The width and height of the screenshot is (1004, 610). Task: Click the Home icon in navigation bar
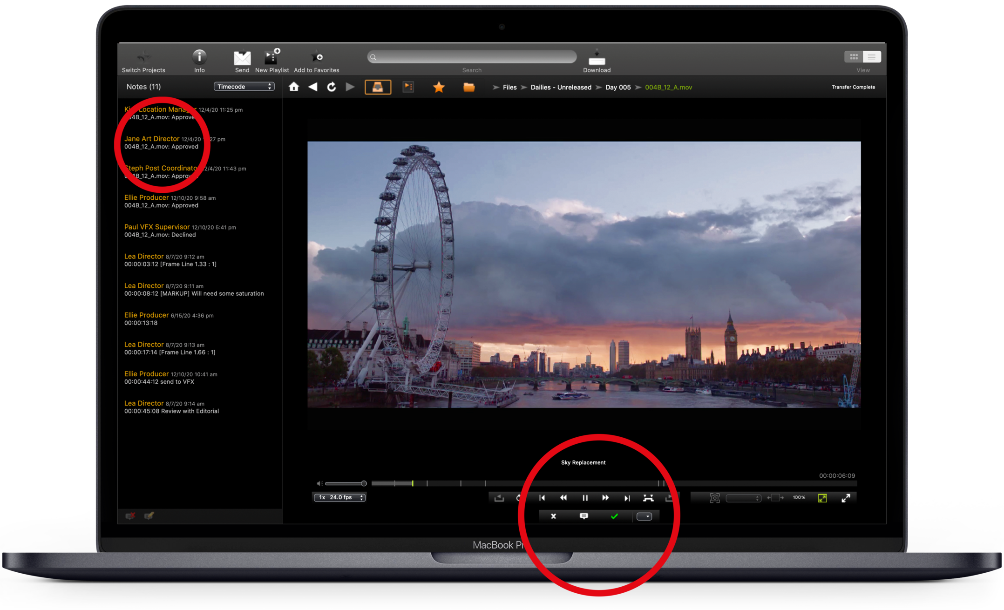point(293,87)
